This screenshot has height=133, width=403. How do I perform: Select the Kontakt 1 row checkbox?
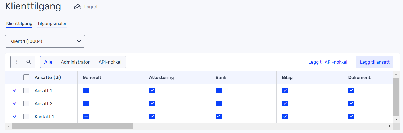click(26, 117)
